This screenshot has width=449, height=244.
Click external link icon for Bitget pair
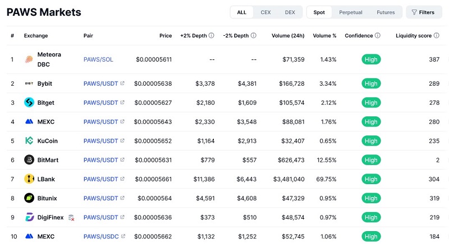tap(122, 102)
